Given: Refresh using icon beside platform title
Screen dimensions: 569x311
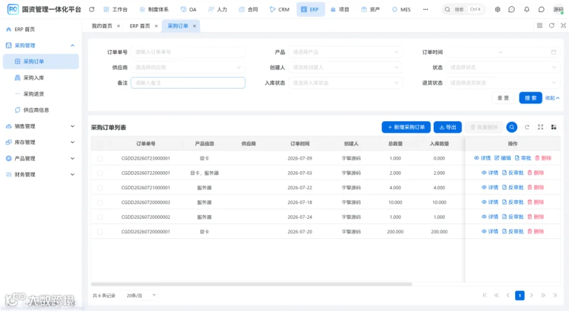Looking at the screenshot, I should pos(92,9).
